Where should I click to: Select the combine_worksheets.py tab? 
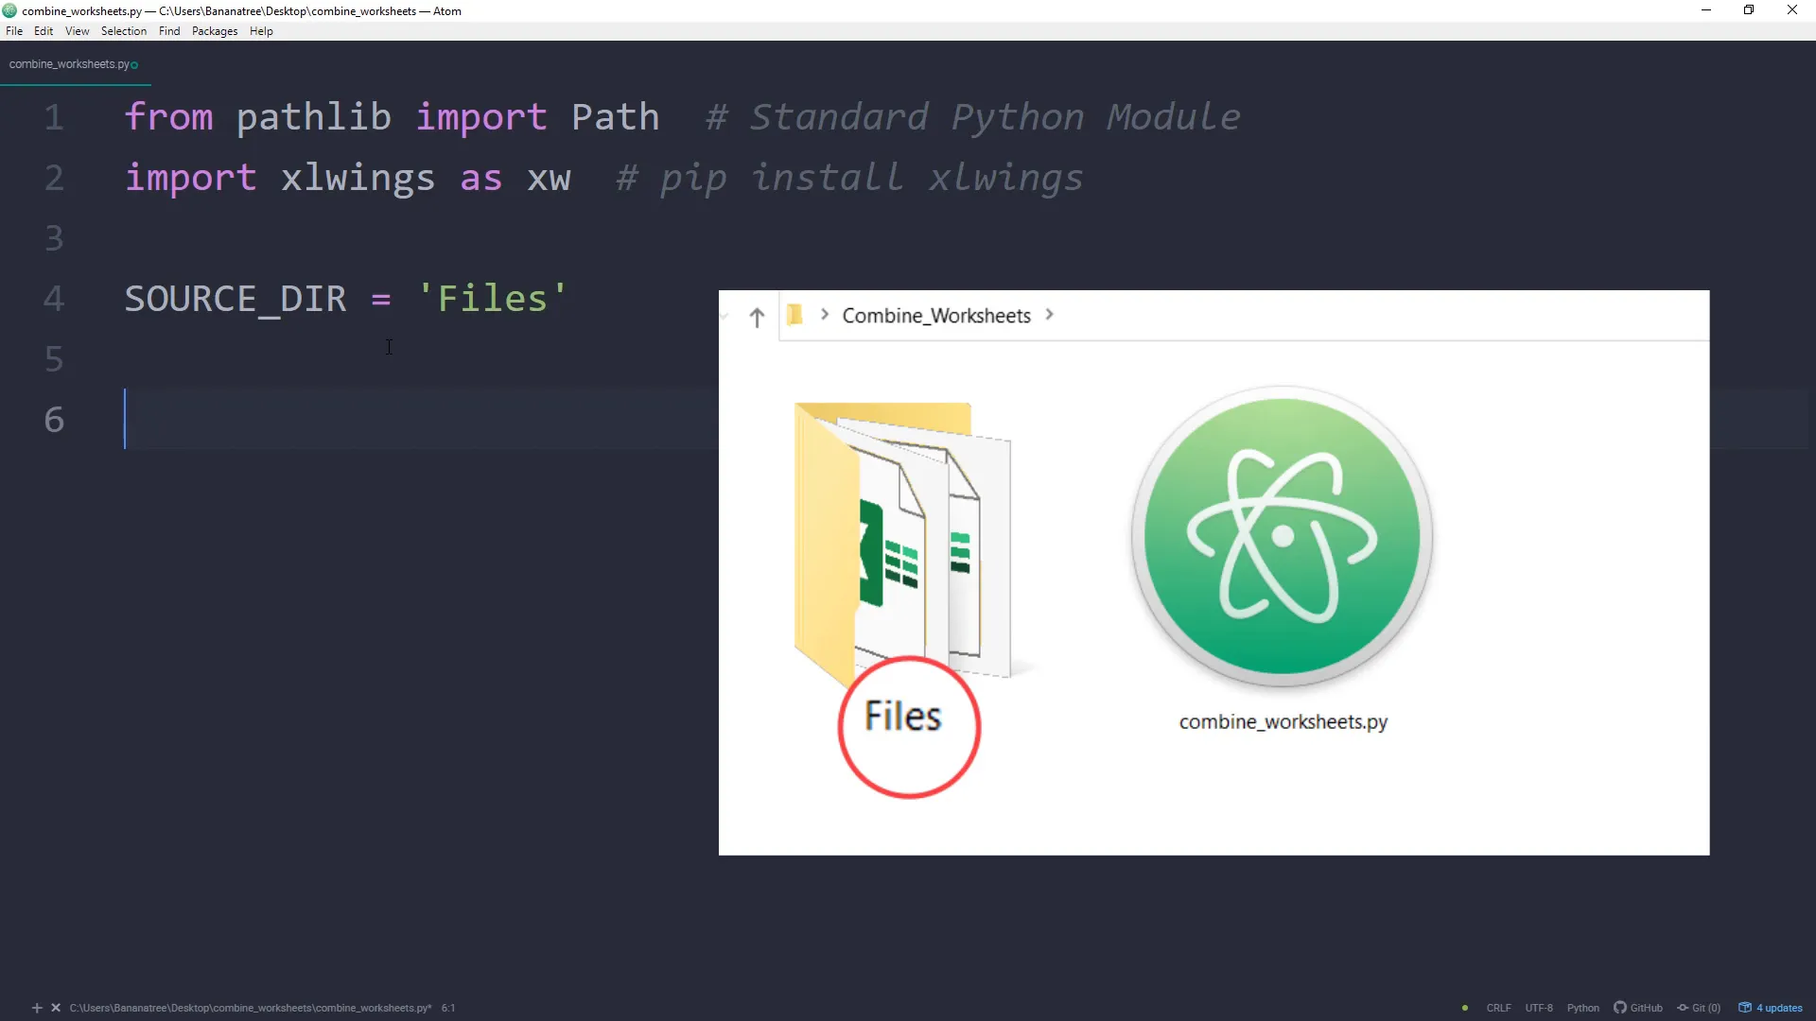68,64
